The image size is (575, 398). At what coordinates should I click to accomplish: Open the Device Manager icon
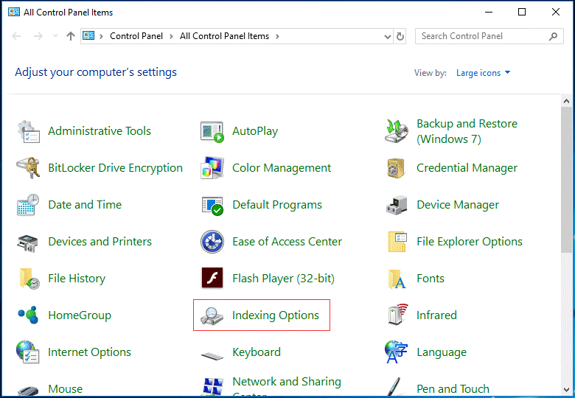coord(397,205)
